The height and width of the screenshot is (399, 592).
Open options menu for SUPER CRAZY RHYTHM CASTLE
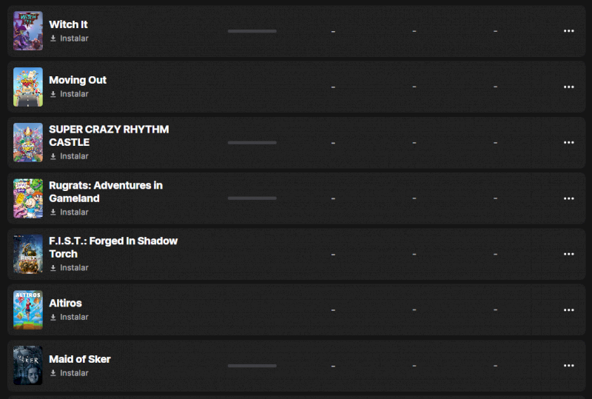pos(568,142)
